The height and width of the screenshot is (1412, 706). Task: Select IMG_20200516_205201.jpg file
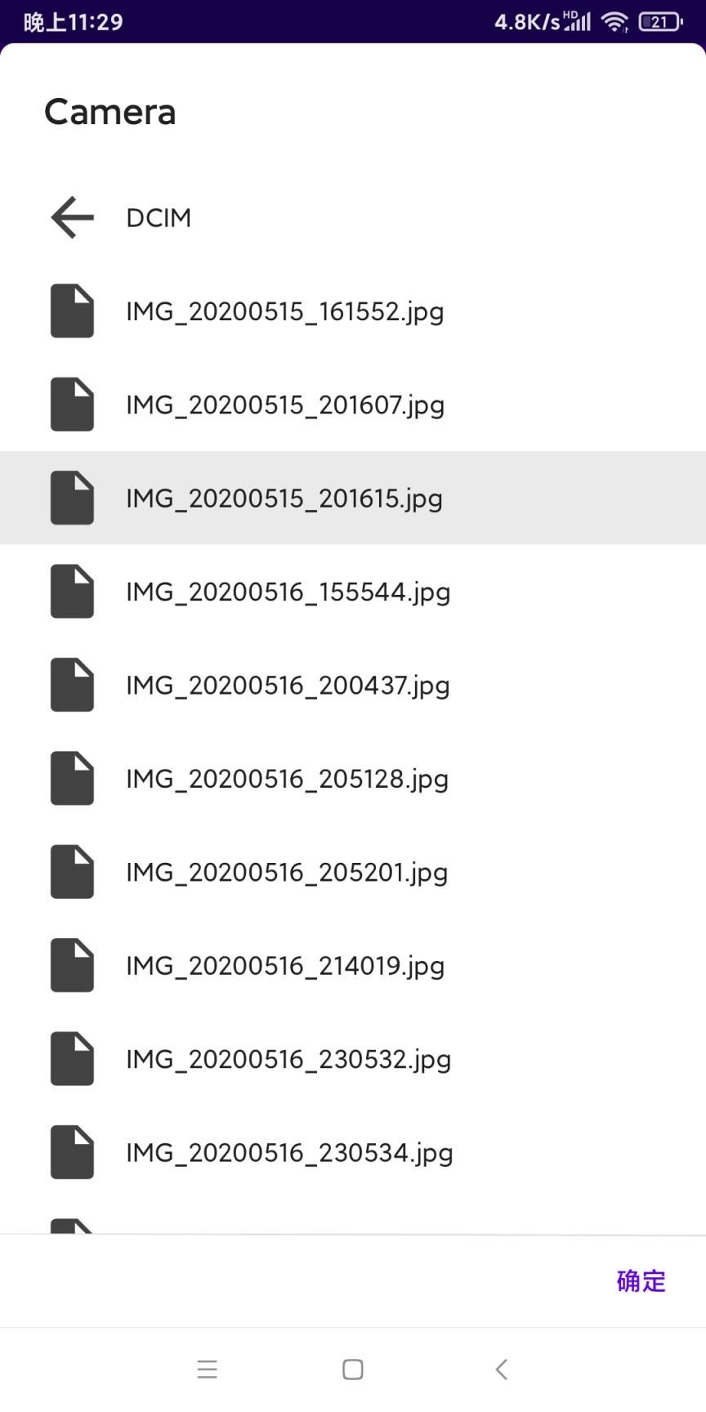(353, 872)
